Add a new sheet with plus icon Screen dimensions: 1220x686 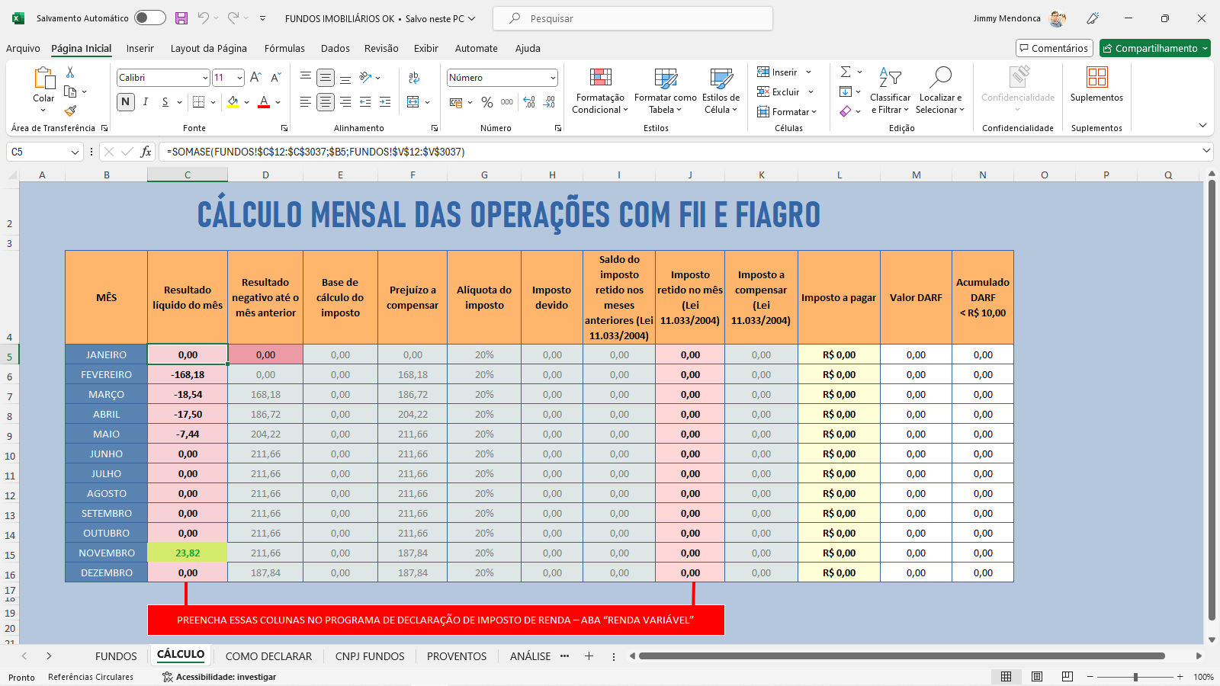click(589, 656)
